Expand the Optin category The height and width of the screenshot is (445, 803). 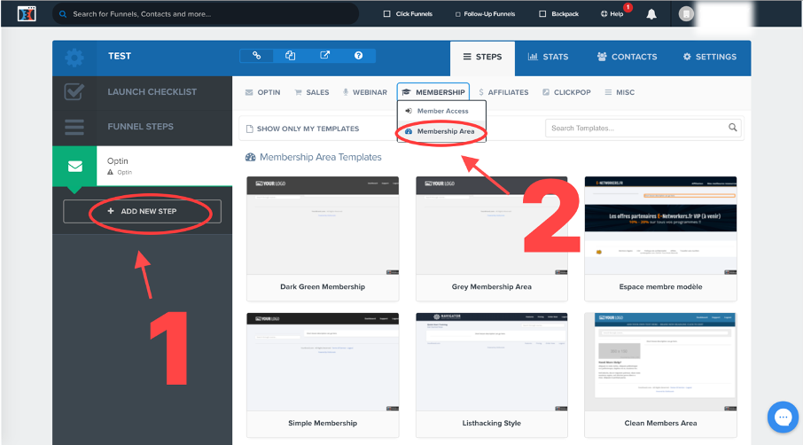262,92
